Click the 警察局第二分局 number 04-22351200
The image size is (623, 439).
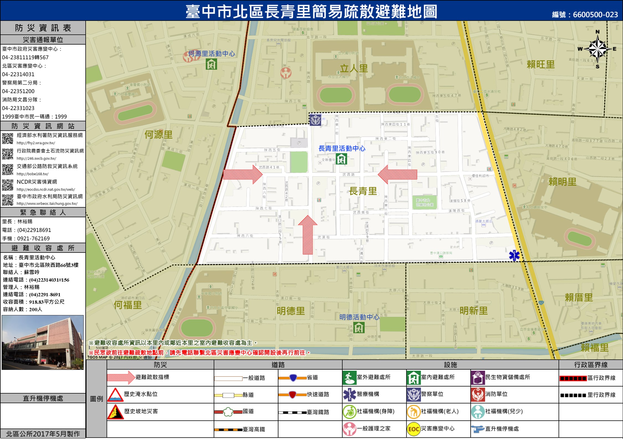pos(18,91)
